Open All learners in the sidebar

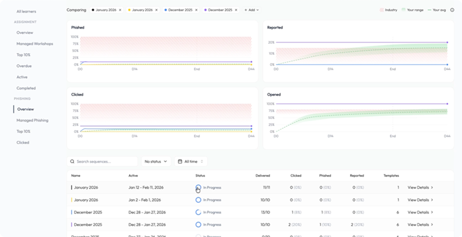click(x=26, y=11)
